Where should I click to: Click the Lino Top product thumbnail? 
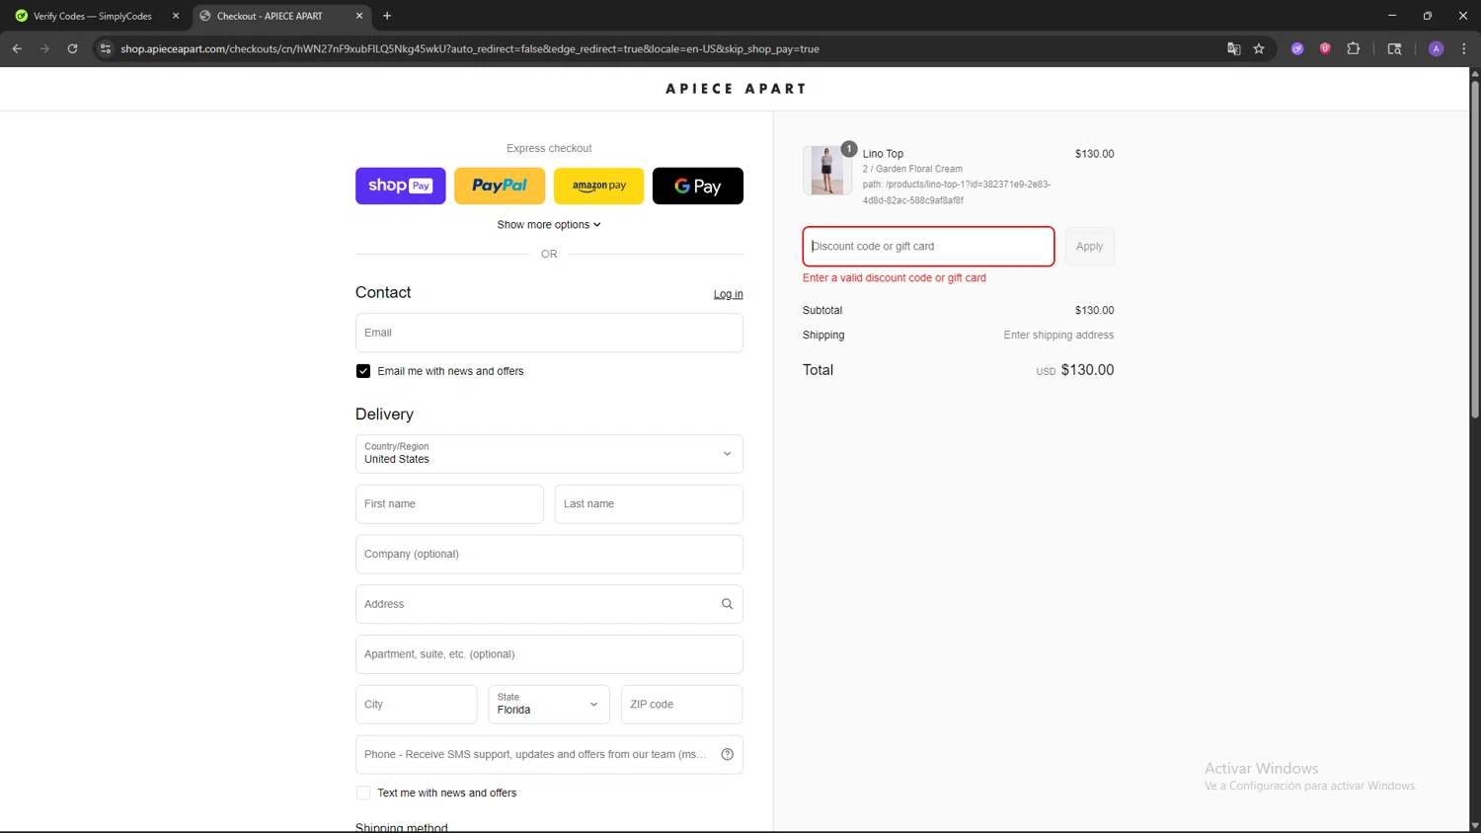[827, 171]
